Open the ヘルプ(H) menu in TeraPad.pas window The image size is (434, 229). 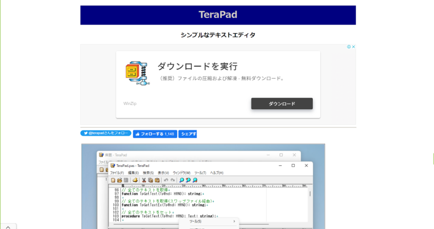(217, 173)
